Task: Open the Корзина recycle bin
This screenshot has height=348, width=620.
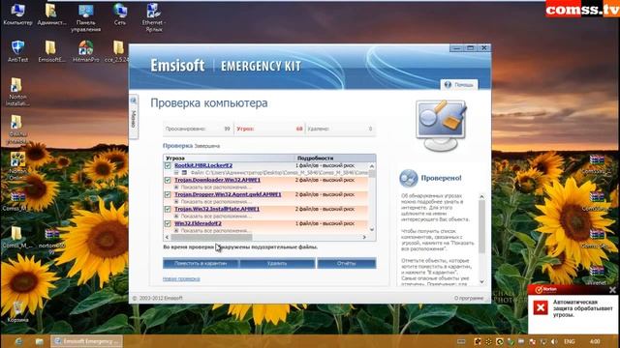Action: (x=17, y=311)
